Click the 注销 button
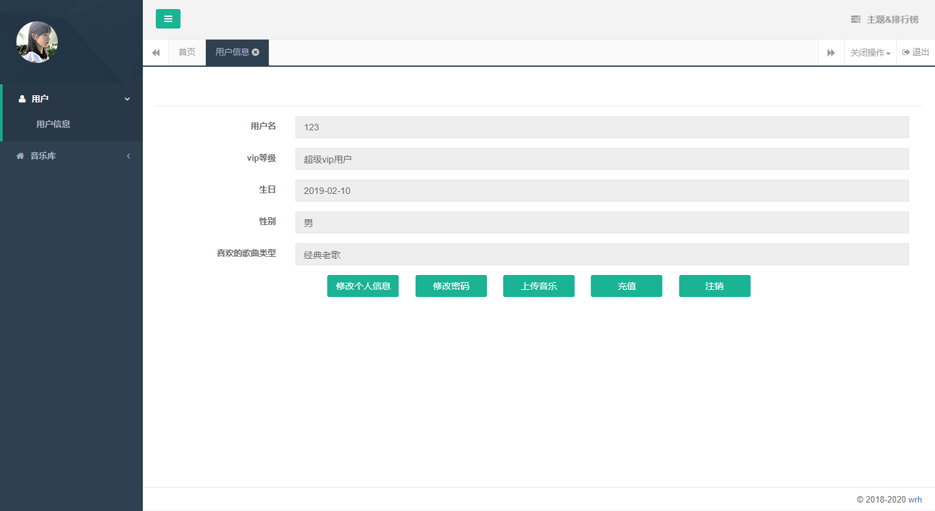This screenshot has width=935, height=511. 715,286
